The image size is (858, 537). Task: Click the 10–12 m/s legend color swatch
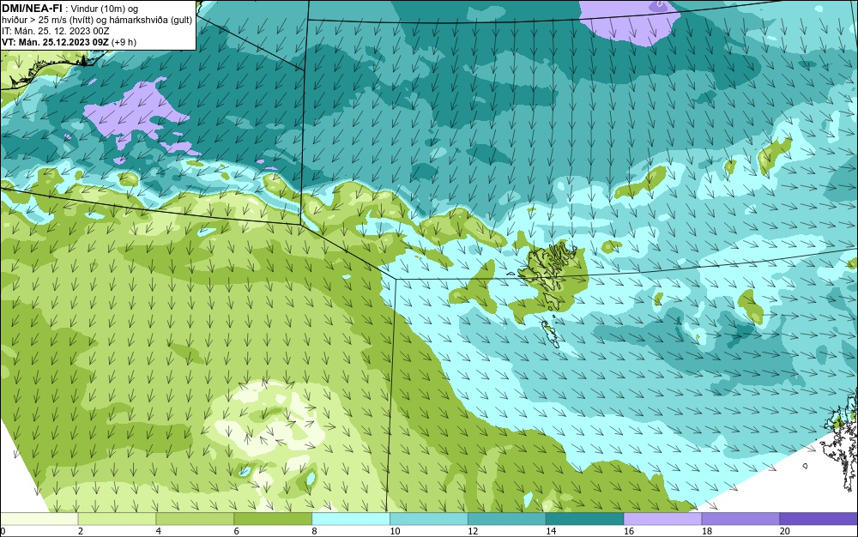pos(429,518)
